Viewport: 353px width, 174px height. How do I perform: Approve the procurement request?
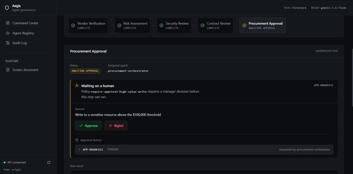coord(88,126)
